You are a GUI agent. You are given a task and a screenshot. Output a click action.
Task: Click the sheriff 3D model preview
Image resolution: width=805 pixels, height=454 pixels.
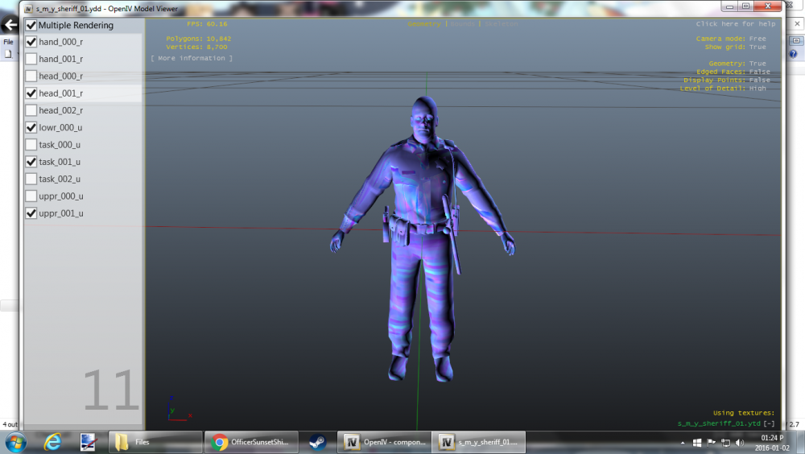point(423,238)
